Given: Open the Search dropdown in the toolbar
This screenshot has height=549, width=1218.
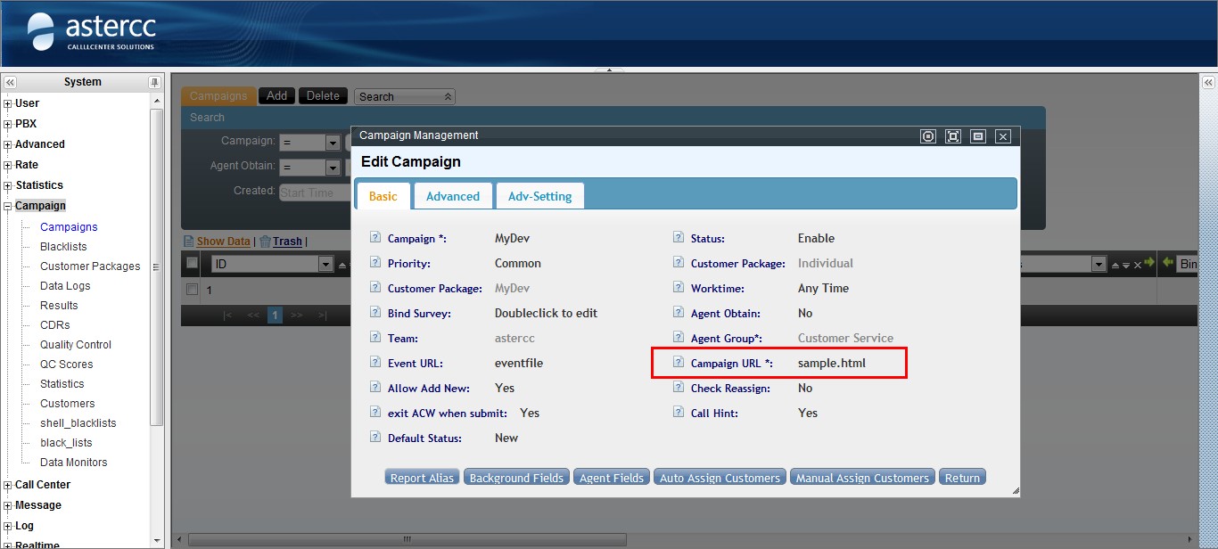Looking at the screenshot, I should click(448, 97).
